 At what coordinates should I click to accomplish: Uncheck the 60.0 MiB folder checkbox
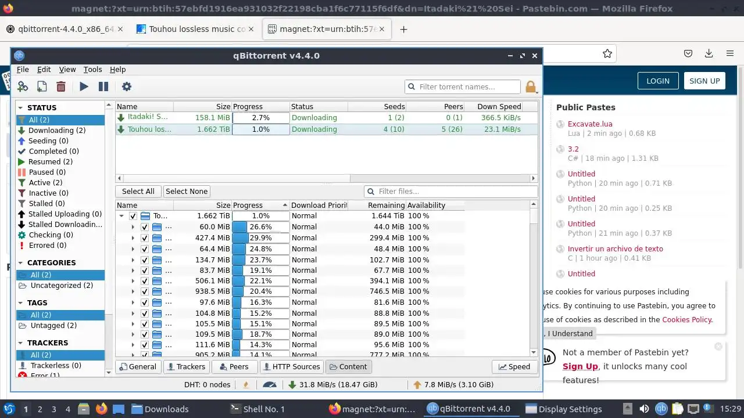(x=145, y=227)
